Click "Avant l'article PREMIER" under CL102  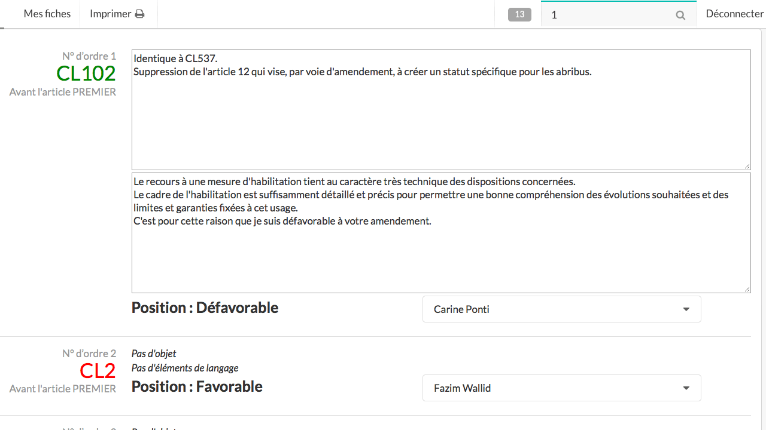[63, 92]
